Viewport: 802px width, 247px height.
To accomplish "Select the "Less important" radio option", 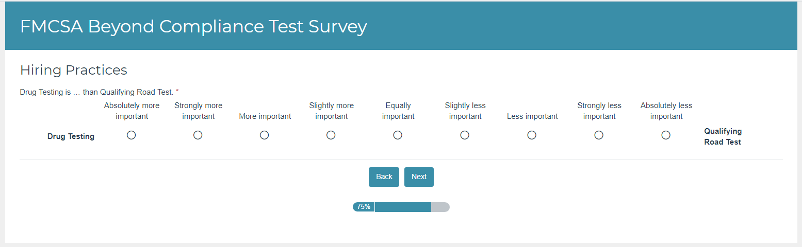I will click(x=532, y=135).
